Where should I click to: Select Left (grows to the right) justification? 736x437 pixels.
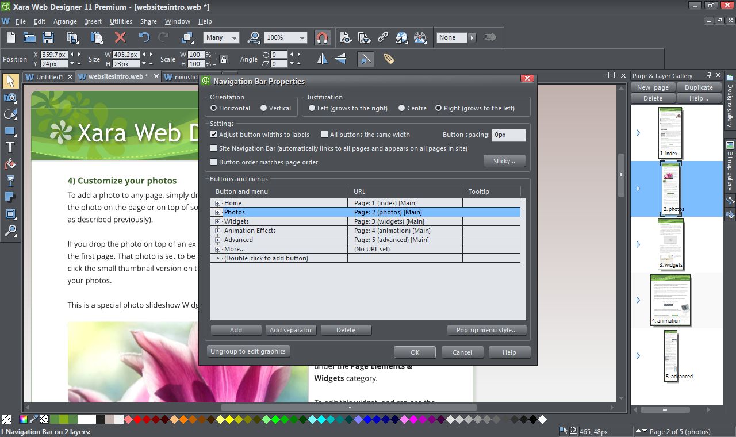312,108
